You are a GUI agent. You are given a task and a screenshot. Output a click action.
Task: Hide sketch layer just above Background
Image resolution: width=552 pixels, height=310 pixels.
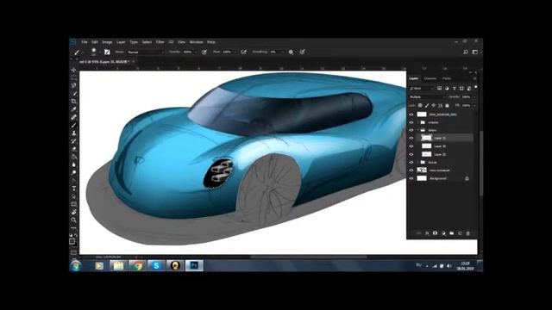411,170
